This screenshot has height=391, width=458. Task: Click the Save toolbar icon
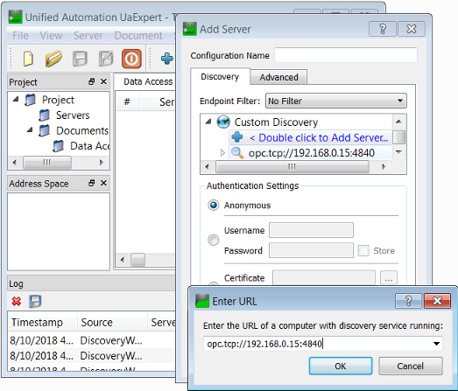80,59
